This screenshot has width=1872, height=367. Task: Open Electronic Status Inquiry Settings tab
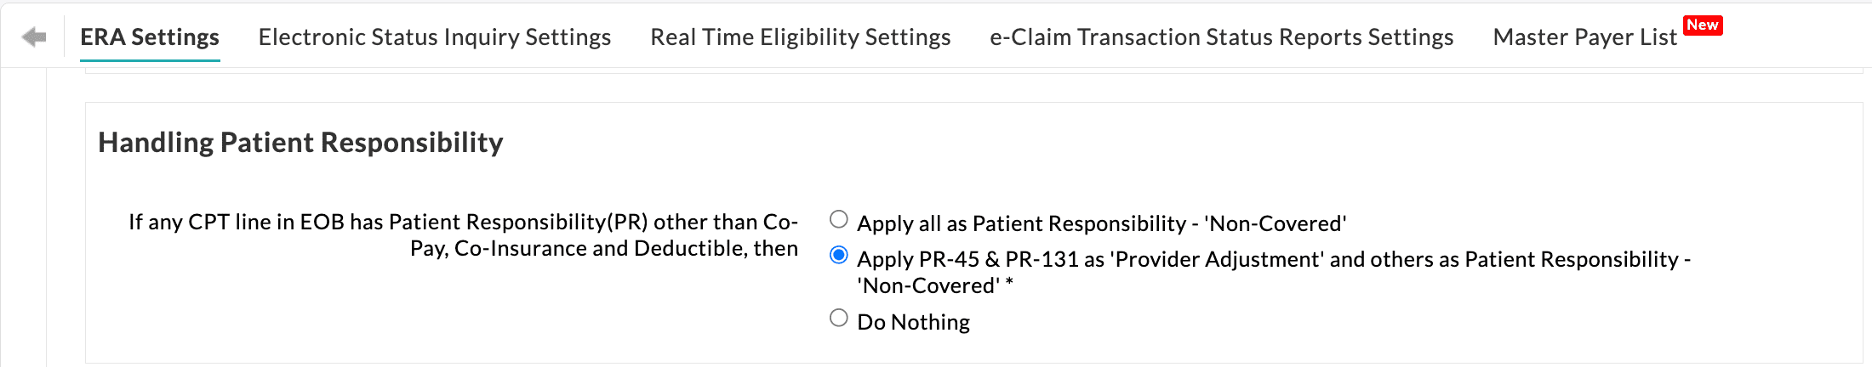(x=434, y=37)
